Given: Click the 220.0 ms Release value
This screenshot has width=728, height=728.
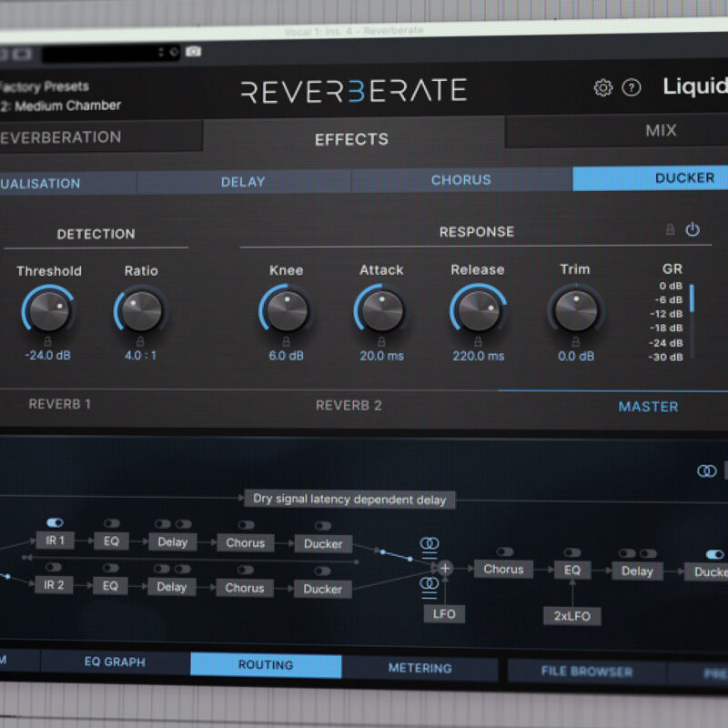Looking at the screenshot, I should coord(479,356).
